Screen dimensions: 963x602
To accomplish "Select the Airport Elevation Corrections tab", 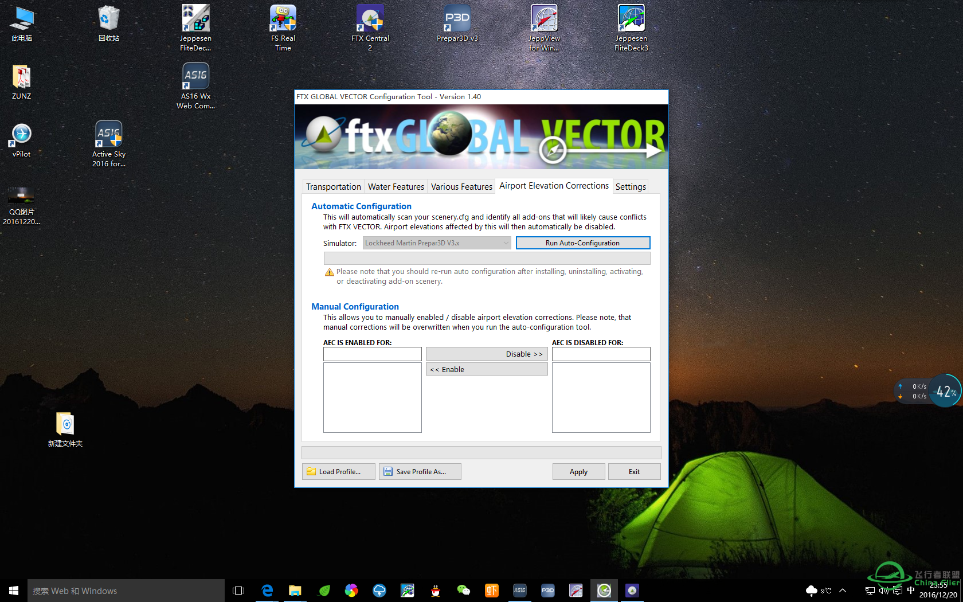I will click(x=554, y=186).
